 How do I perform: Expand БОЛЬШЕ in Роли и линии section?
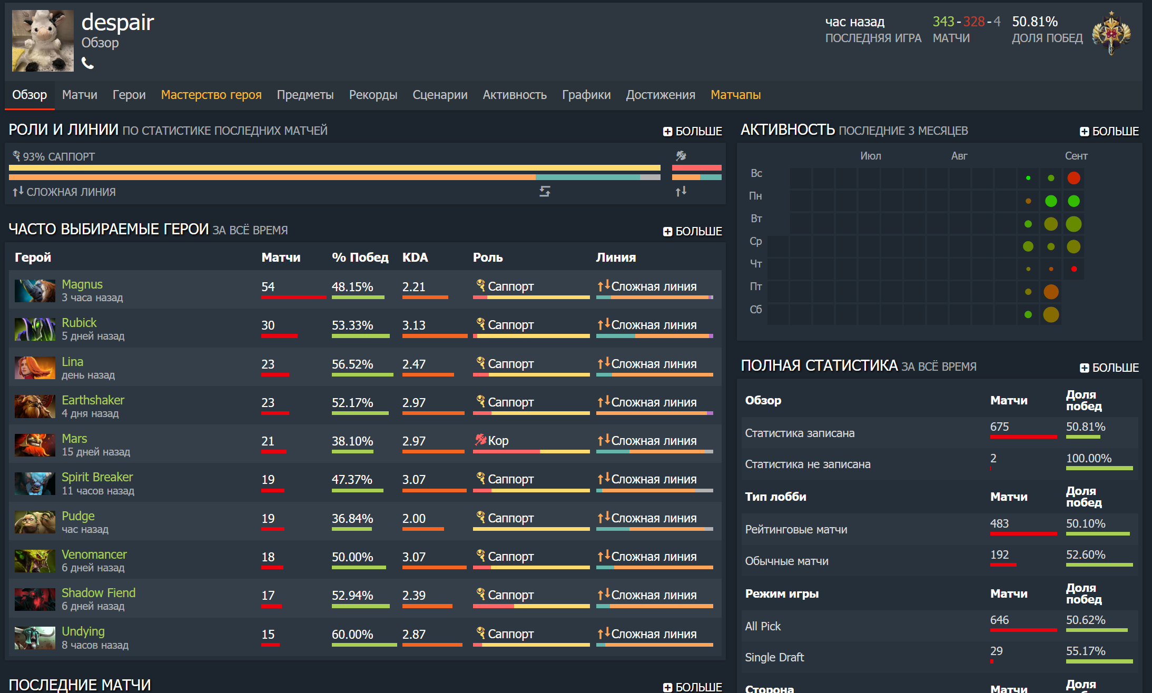click(x=692, y=131)
